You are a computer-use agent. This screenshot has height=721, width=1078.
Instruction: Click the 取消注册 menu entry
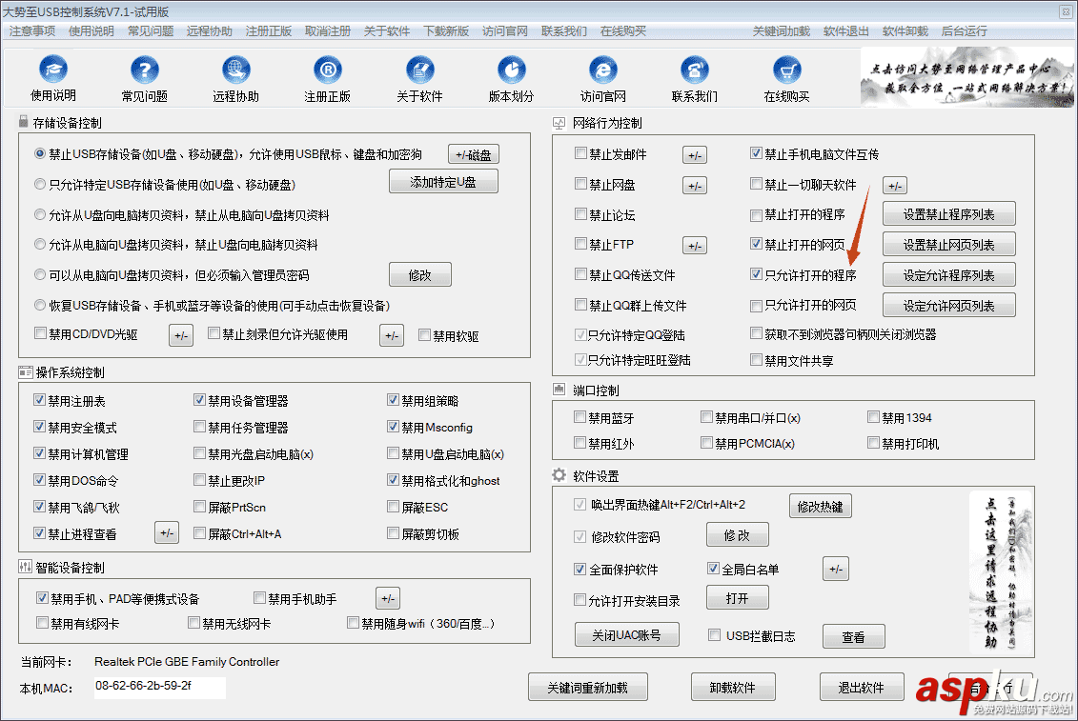point(327,30)
